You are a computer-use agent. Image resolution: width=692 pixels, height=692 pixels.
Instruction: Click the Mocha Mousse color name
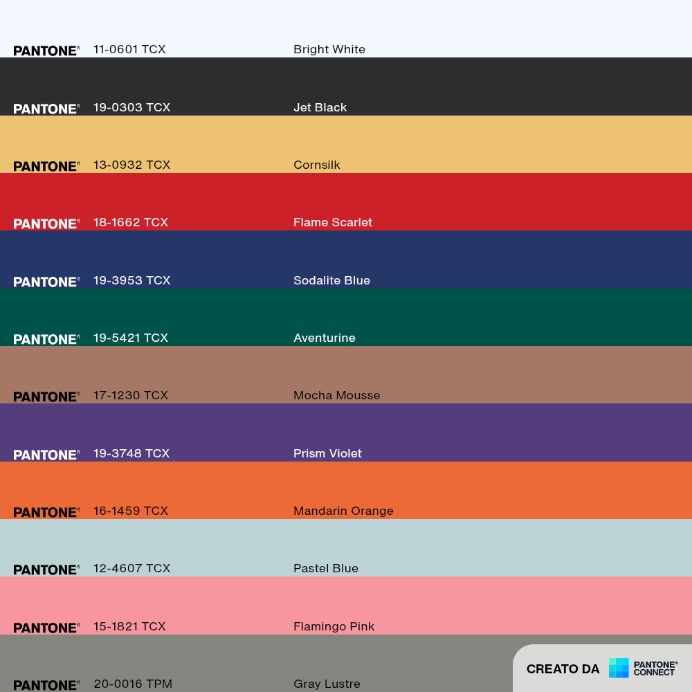tap(337, 395)
